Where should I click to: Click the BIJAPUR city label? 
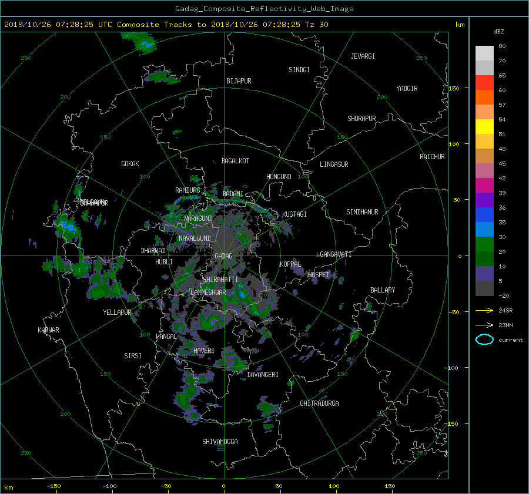[239, 81]
